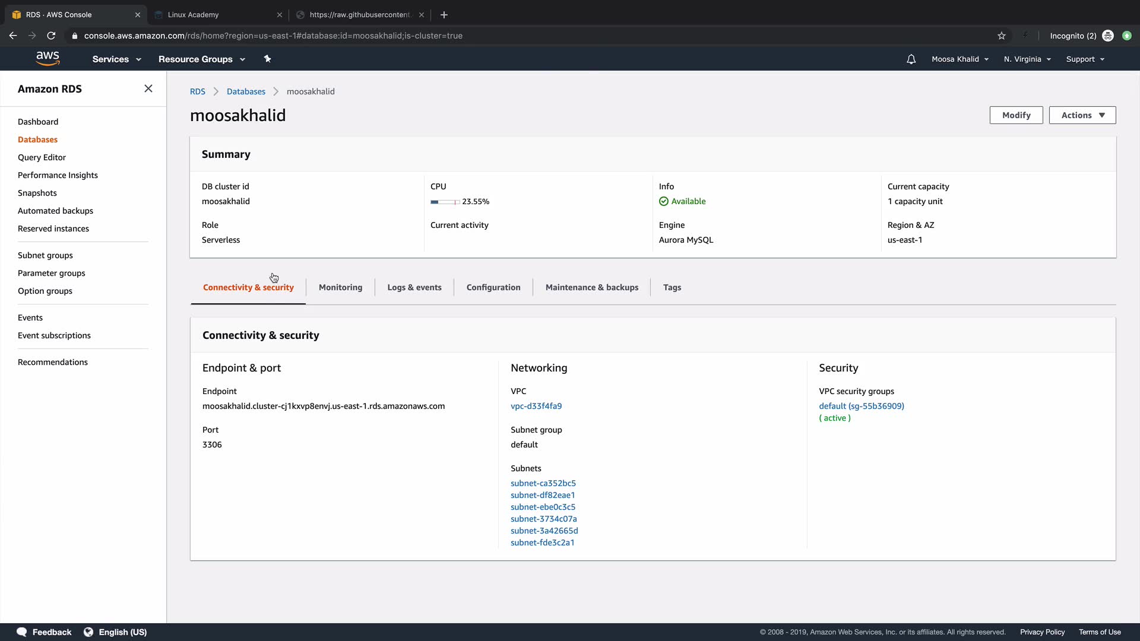Click the AWS logo home icon
The height and width of the screenshot is (641, 1140).
pos(47,58)
